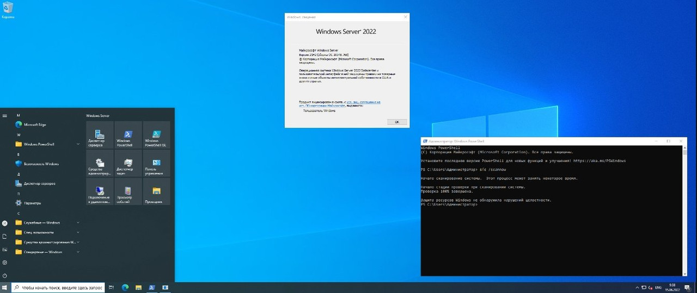
Task: Open the clock showing 9:38
Action: (x=672, y=287)
